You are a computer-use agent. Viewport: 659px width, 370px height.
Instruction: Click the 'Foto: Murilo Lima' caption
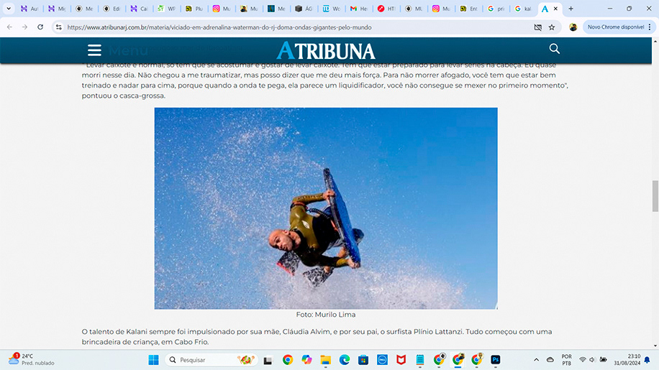coord(326,314)
